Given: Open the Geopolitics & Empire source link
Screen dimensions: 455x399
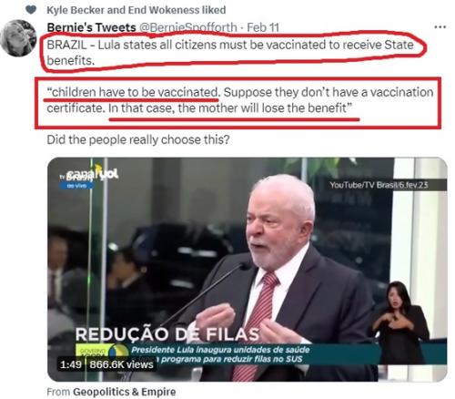Looking at the screenshot, I should coord(125,392).
